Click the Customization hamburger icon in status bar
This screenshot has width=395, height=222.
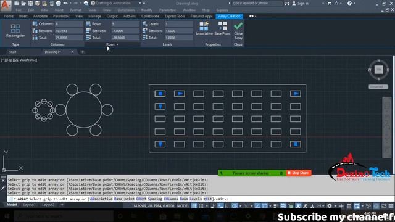pyautogui.click(x=391, y=206)
